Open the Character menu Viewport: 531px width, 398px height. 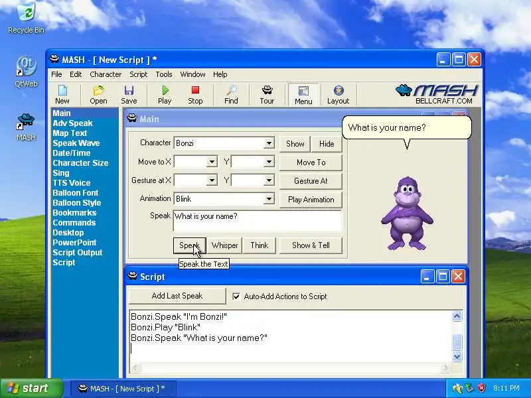(x=106, y=74)
